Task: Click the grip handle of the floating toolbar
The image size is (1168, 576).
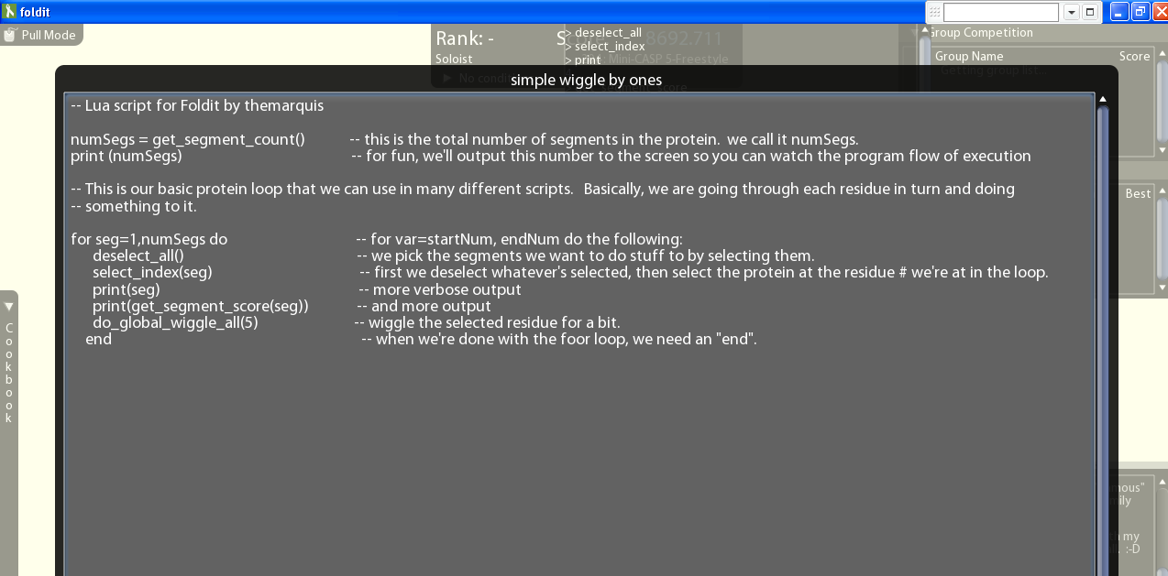Action: (x=933, y=12)
